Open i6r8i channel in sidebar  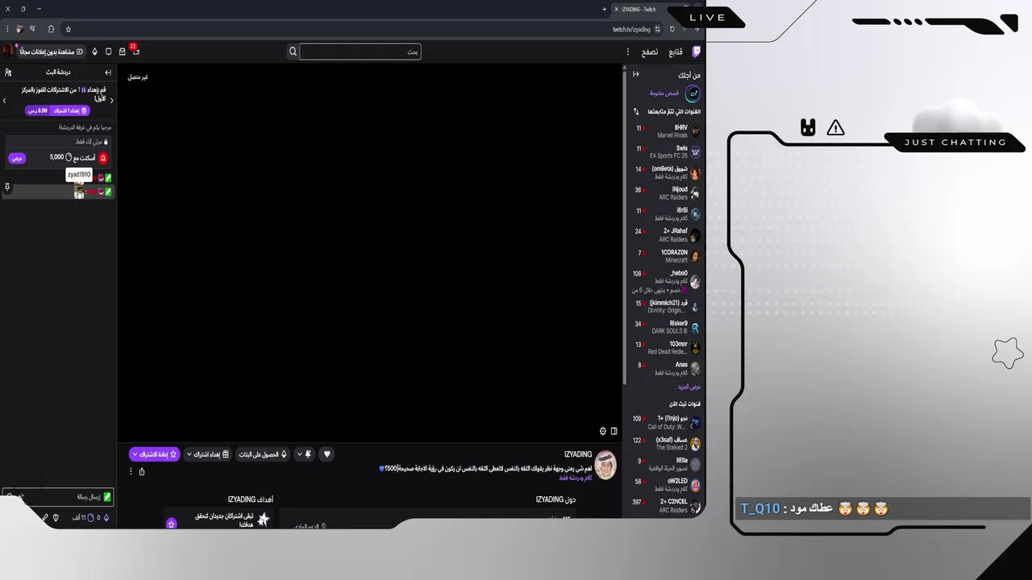666,213
